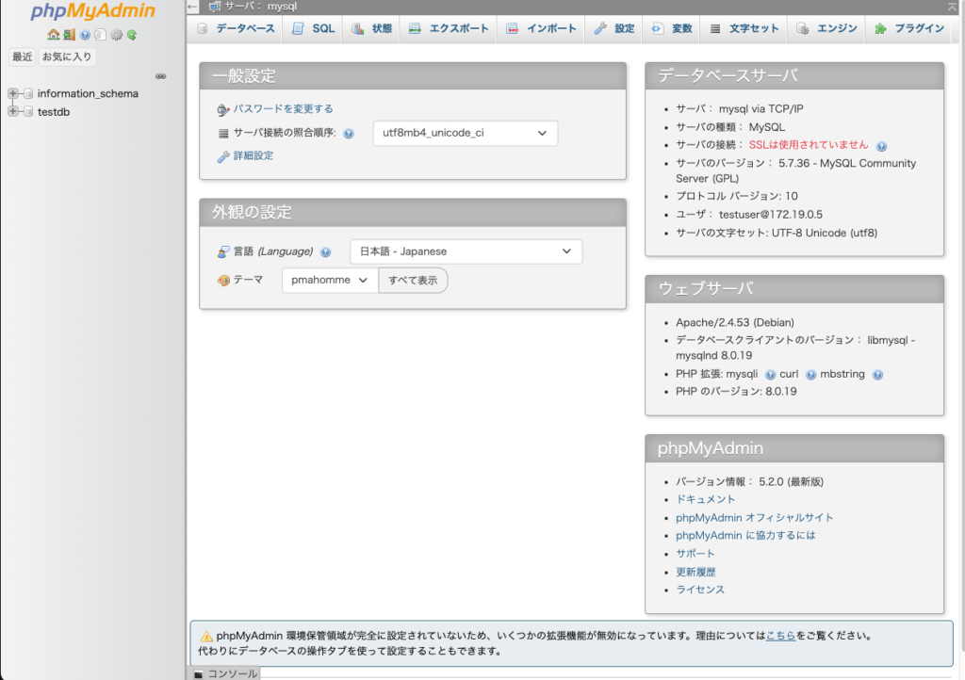This screenshot has width=965, height=680.
Task: Click the text 'PHP のバージョン: 8.0.19'
Action: [x=736, y=392]
